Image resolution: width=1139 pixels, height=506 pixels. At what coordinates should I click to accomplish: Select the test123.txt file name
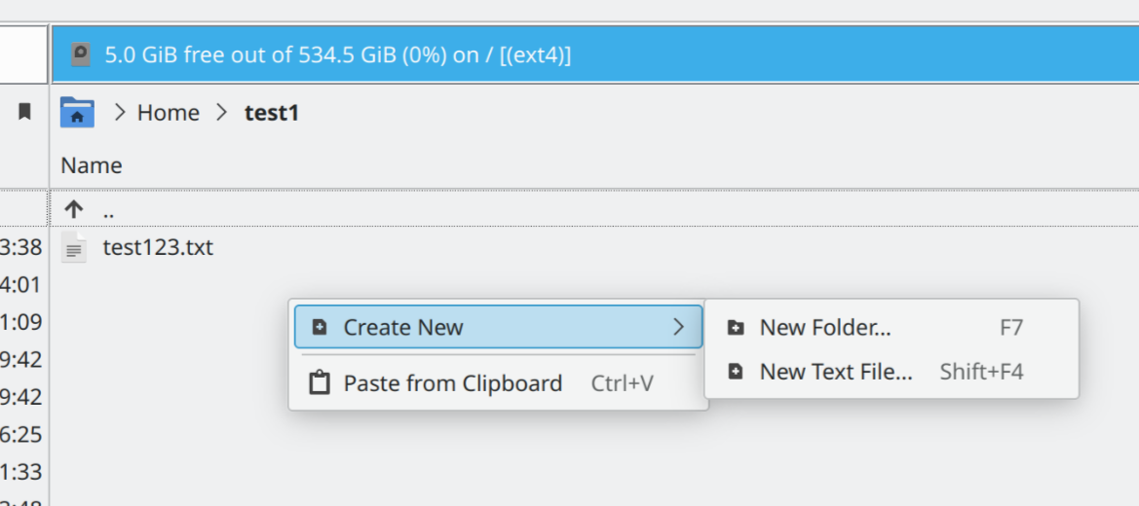pyautogui.click(x=159, y=247)
